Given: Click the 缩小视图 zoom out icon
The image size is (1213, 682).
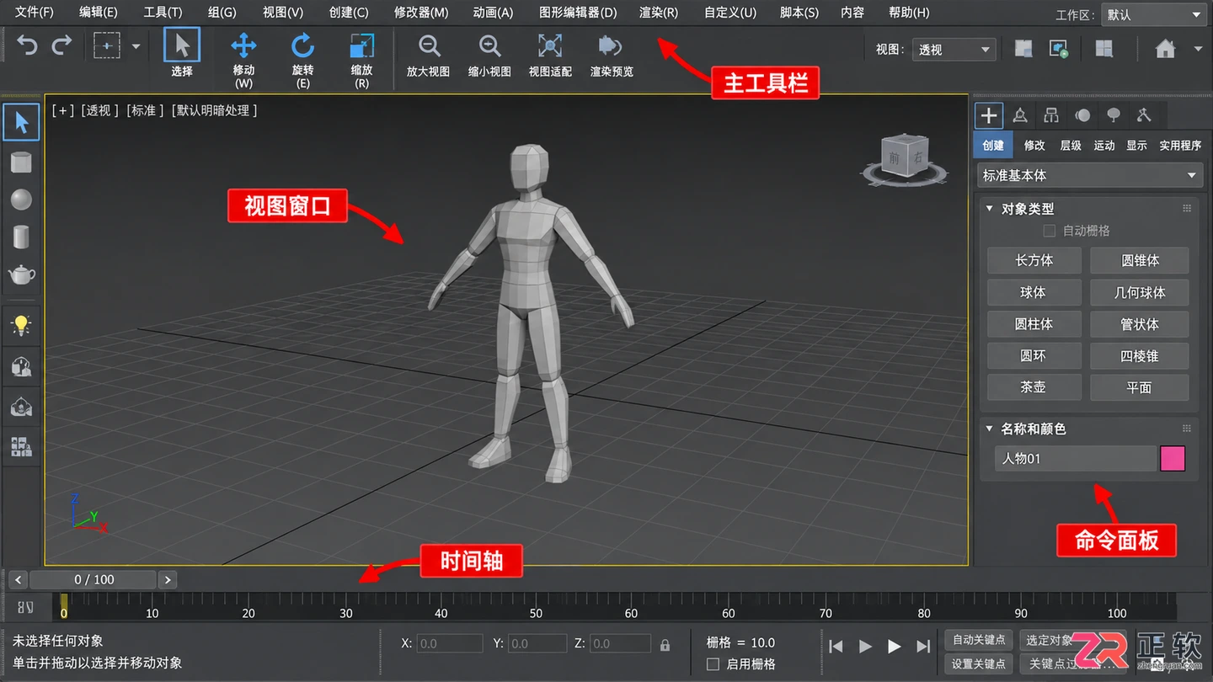Looking at the screenshot, I should point(489,46).
